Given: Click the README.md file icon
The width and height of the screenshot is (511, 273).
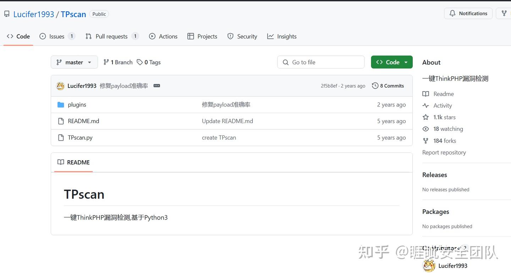Looking at the screenshot, I should click(x=61, y=121).
